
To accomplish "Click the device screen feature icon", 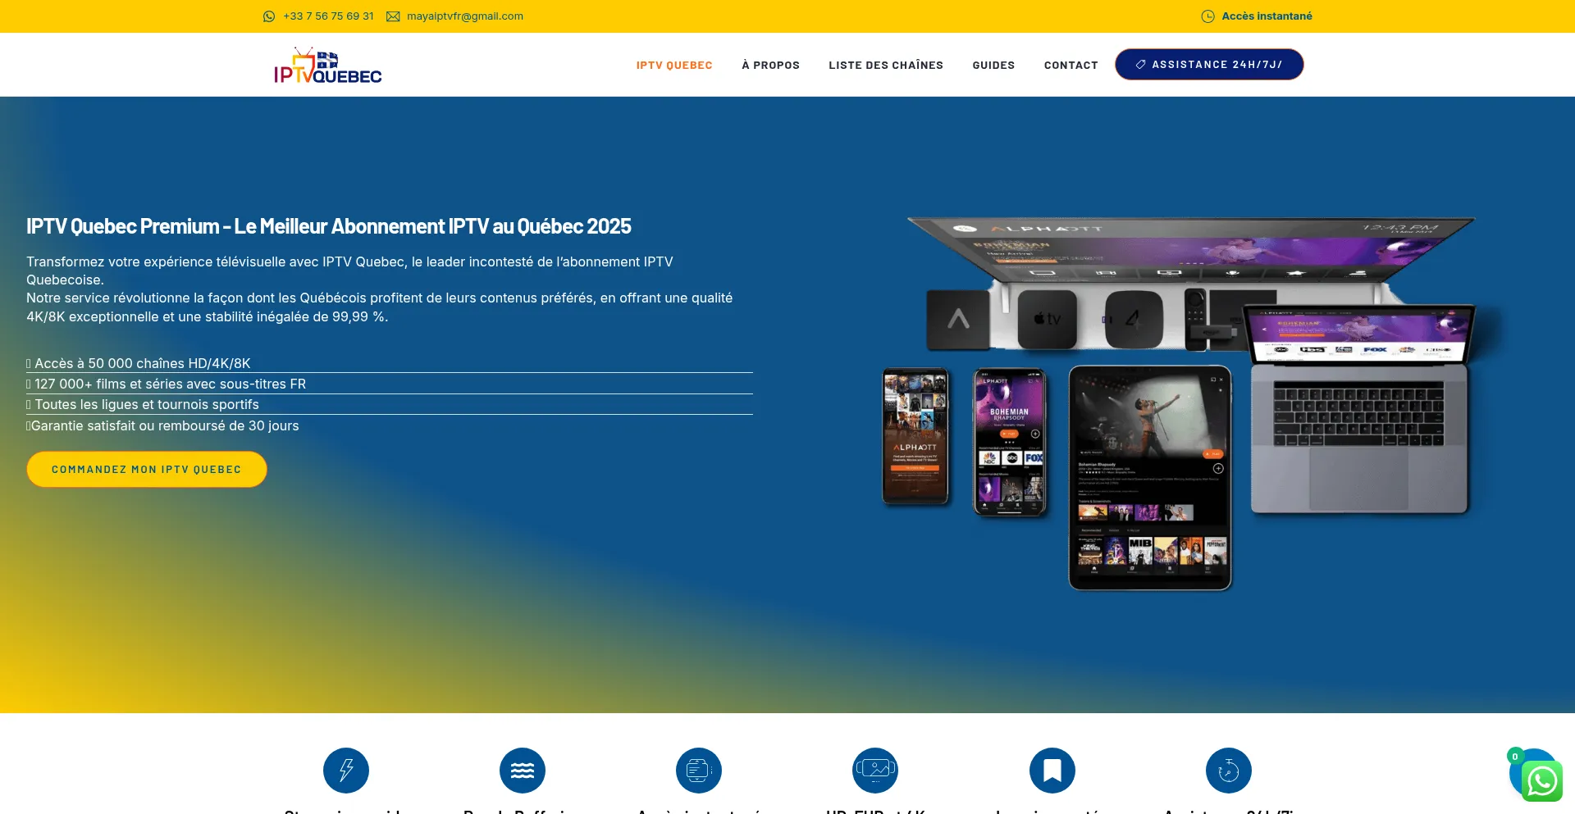I will tap(699, 771).
